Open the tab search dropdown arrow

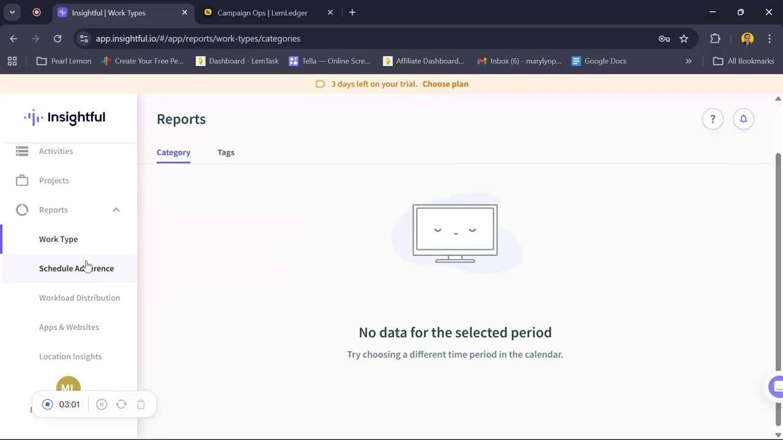click(x=12, y=12)
